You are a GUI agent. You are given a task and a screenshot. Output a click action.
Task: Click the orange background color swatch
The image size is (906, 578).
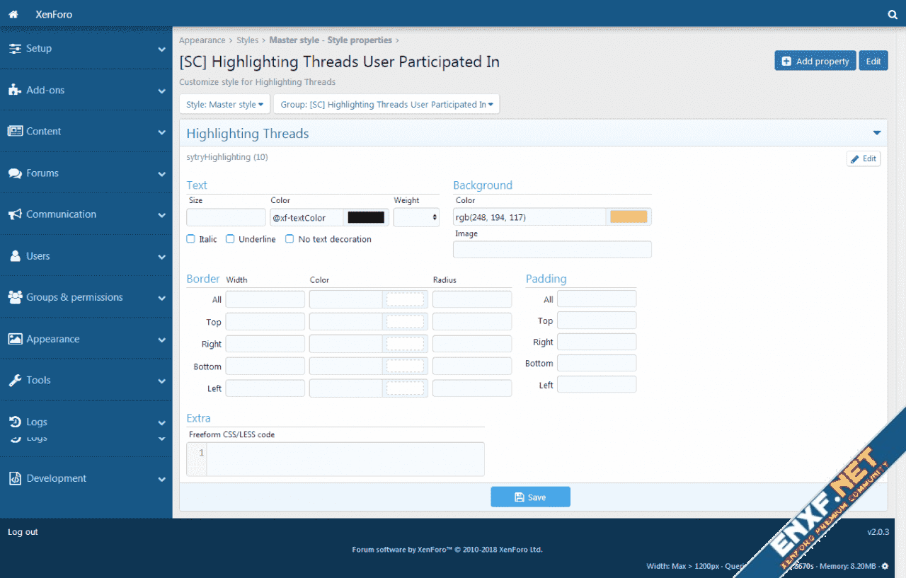click(629, 217)
